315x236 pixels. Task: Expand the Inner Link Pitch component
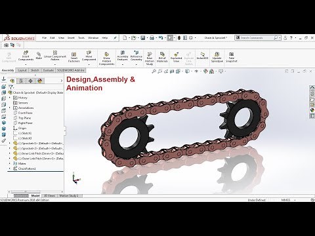click(10, 153)
